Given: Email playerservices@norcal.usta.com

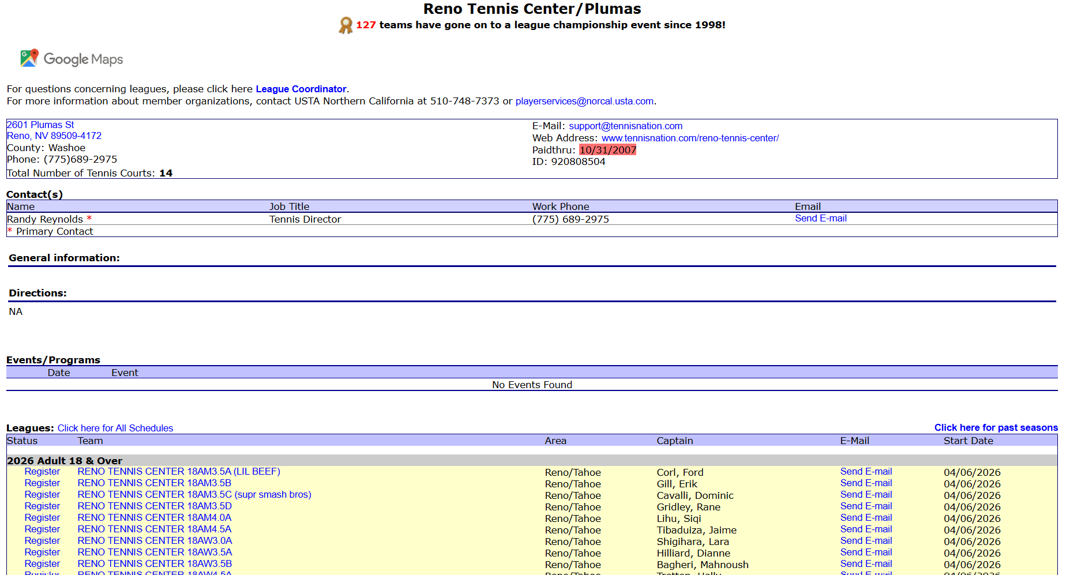Looking at the screenshot, I should 584,101.
